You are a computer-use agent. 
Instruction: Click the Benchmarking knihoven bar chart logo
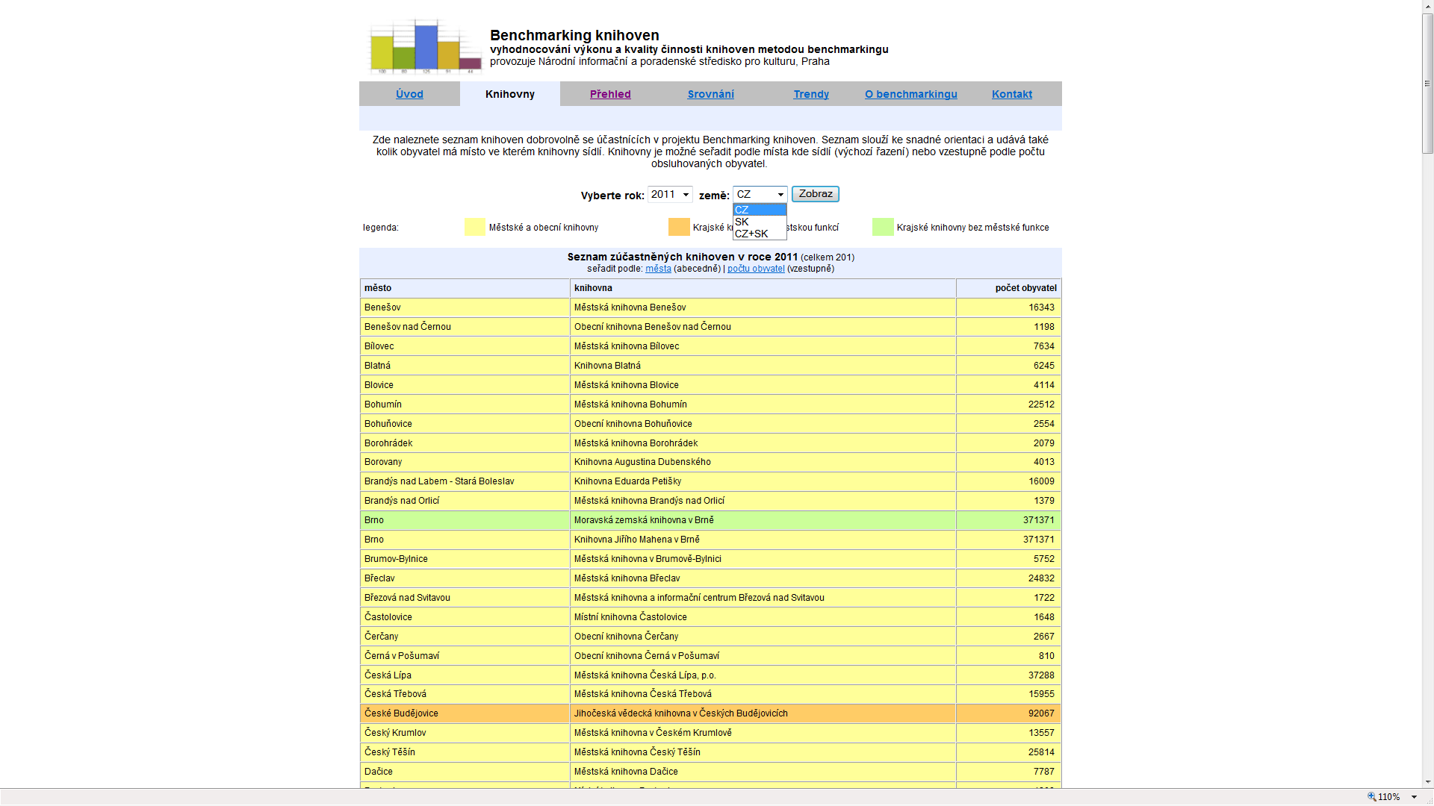pyautogui.click(x=426, y=46)
